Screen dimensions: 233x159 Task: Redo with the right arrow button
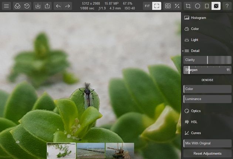coord(68,6)
